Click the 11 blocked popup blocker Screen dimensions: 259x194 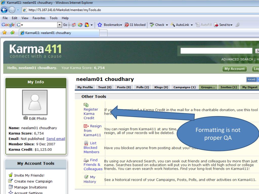135,25
